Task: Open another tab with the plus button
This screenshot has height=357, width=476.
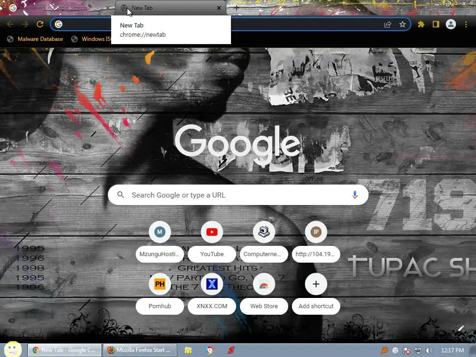Action: click(237, 8)
